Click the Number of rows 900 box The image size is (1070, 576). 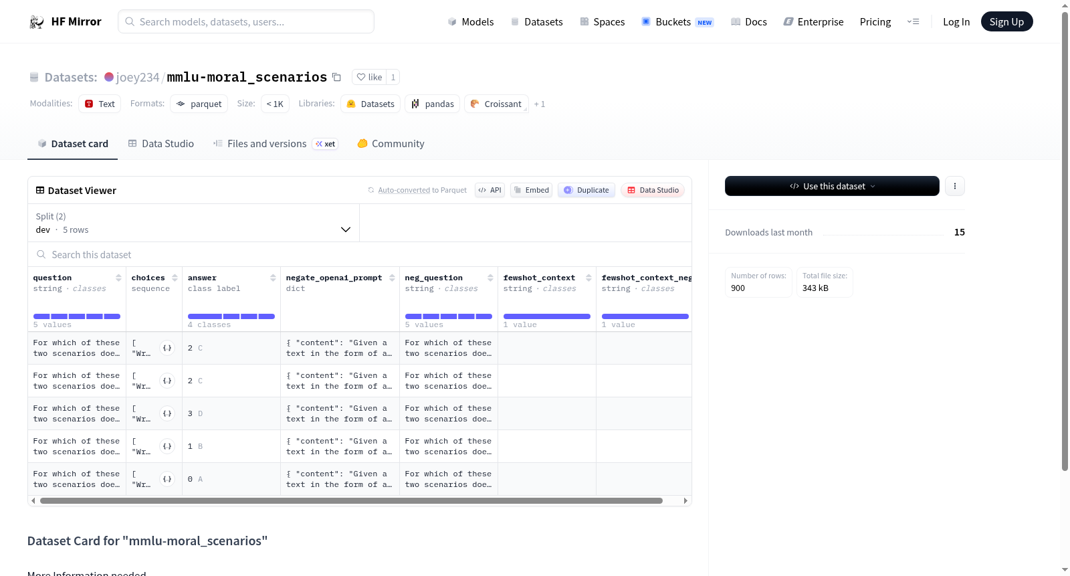click(758, 282)
